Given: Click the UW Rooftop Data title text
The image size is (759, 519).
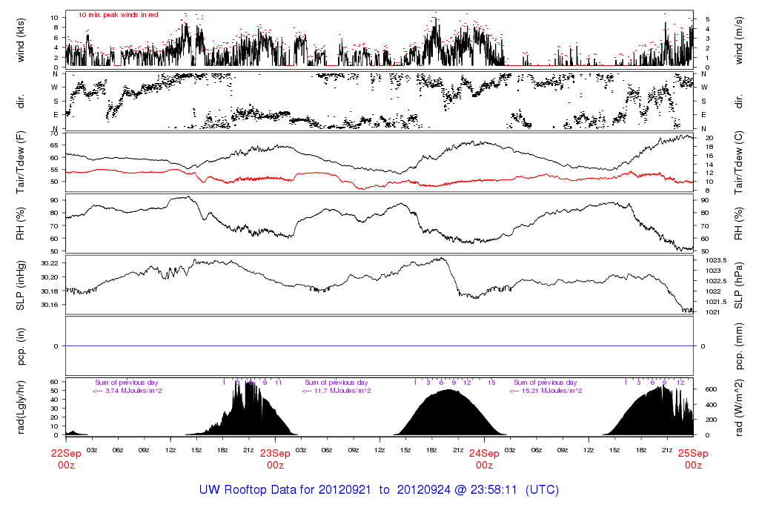Looking at the screenshot, I should coord(379,490).
